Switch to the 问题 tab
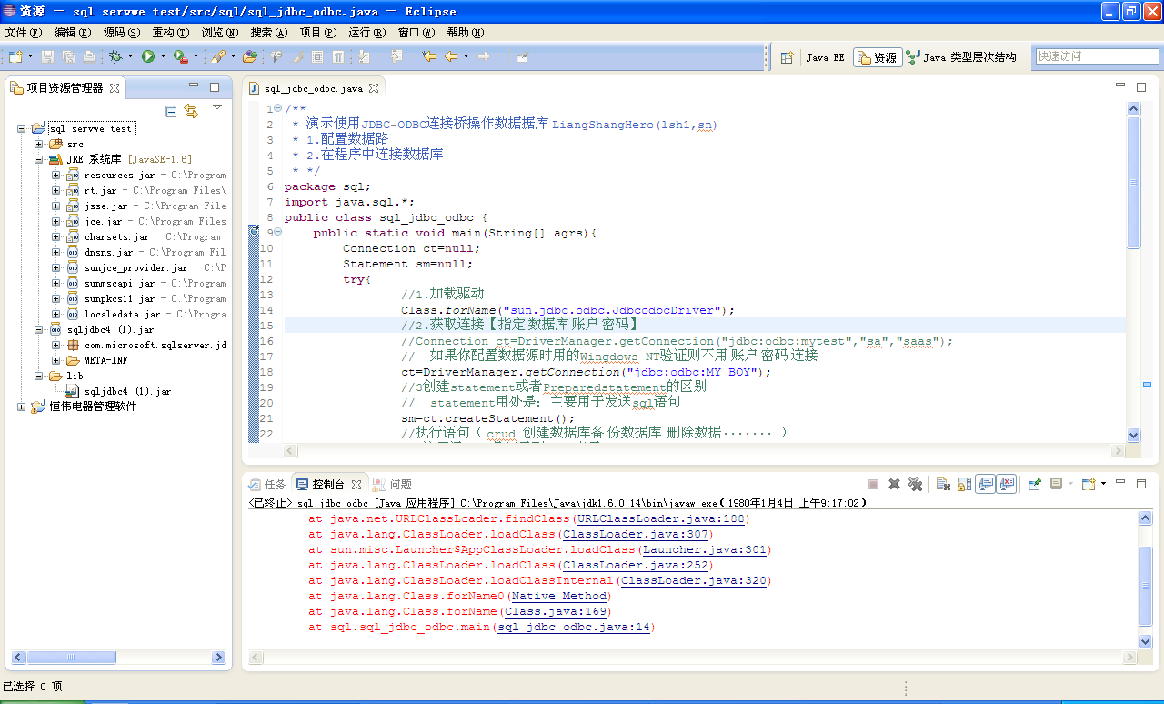Viewport: 1164px width, 704px height. 394,485
